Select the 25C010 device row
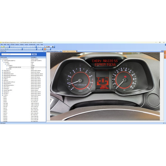This screenshot has height=166, width=166. pyautogui.click(x=23, y=117)
